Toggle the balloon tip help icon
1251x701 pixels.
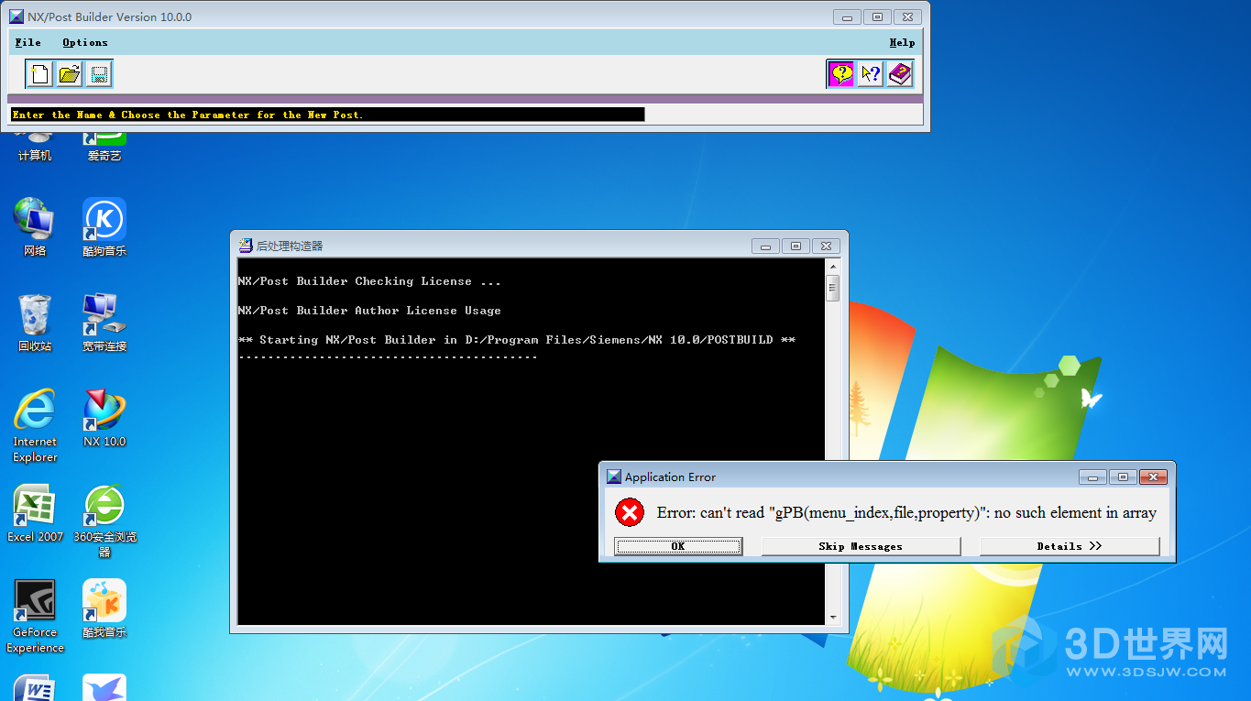coord(840,74)
